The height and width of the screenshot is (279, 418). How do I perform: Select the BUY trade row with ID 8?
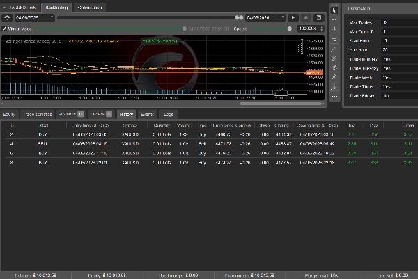click(x=210, y=163)
